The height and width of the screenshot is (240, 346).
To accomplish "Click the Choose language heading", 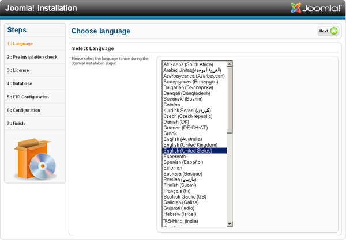I will [100, 31].
